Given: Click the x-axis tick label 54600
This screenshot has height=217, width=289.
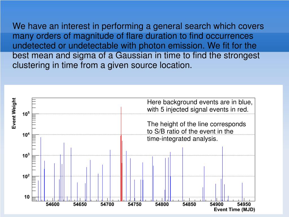Looking at the screenshot, I should [53, 204].
